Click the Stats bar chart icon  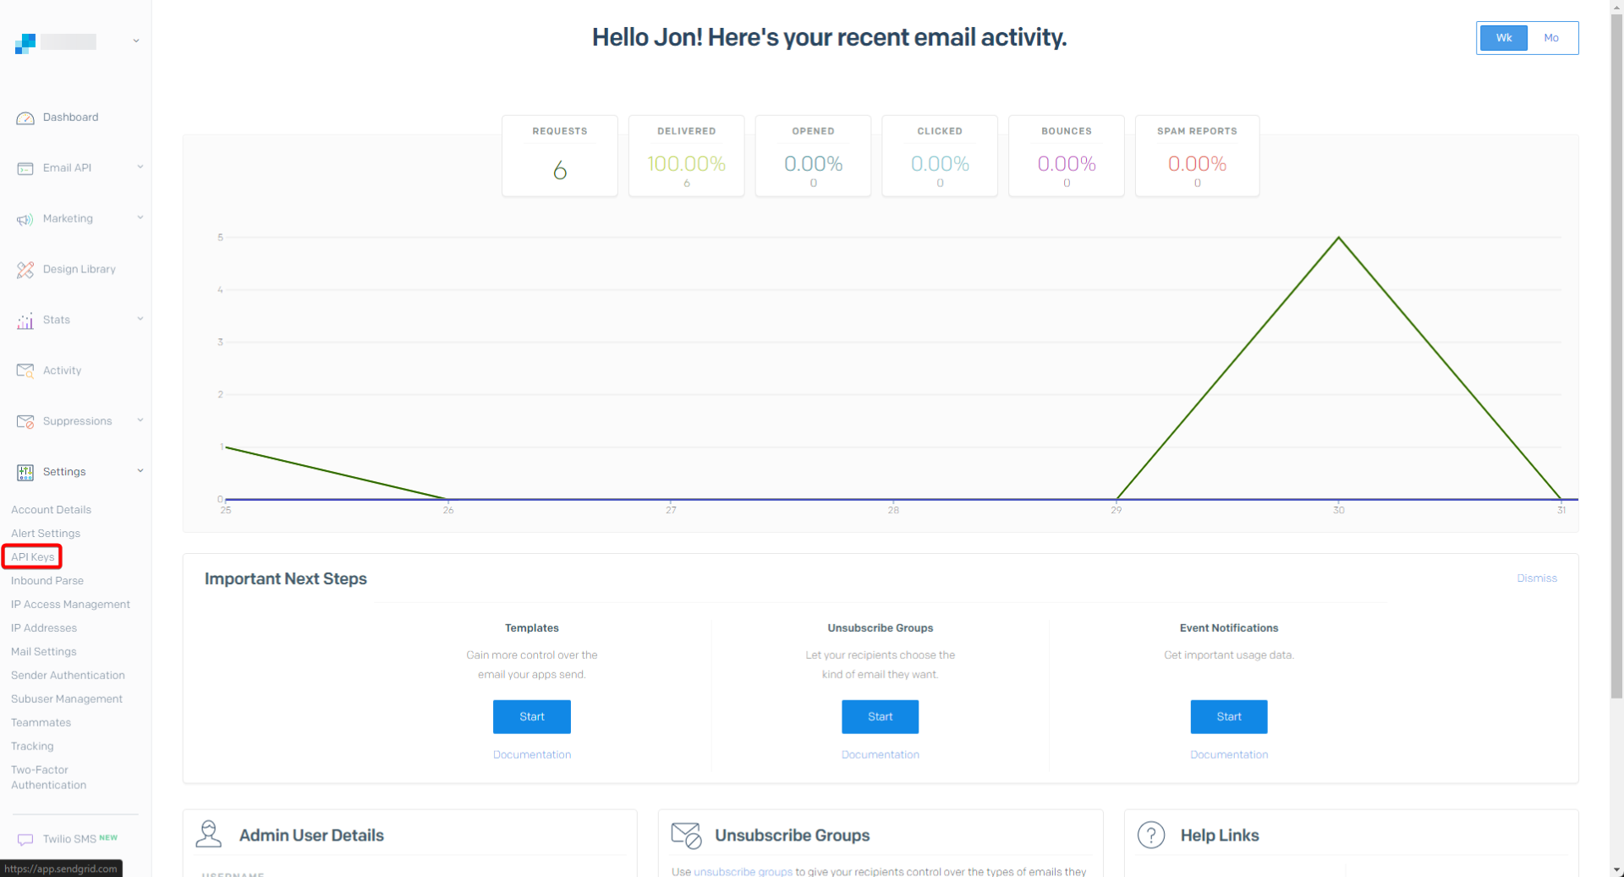click(25, 321)
